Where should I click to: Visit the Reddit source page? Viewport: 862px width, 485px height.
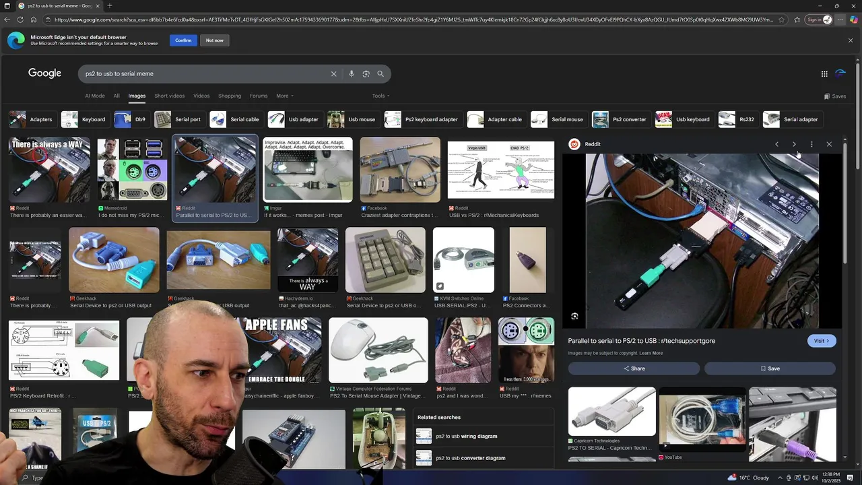[x=822, y=341]
